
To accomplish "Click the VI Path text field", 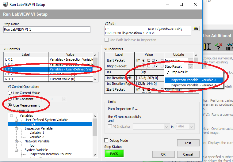I will [148, 31].
